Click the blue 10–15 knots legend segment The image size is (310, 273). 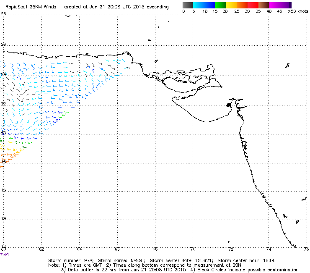209,5
